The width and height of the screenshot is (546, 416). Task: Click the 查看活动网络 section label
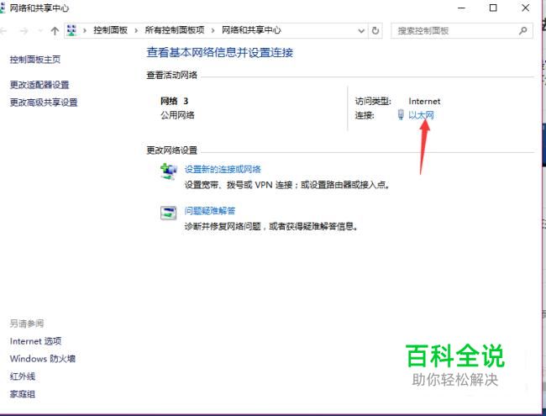click(x=171, y=76)
